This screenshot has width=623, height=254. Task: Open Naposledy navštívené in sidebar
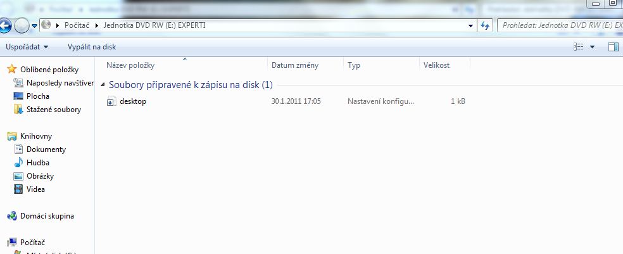click(60, 83)
